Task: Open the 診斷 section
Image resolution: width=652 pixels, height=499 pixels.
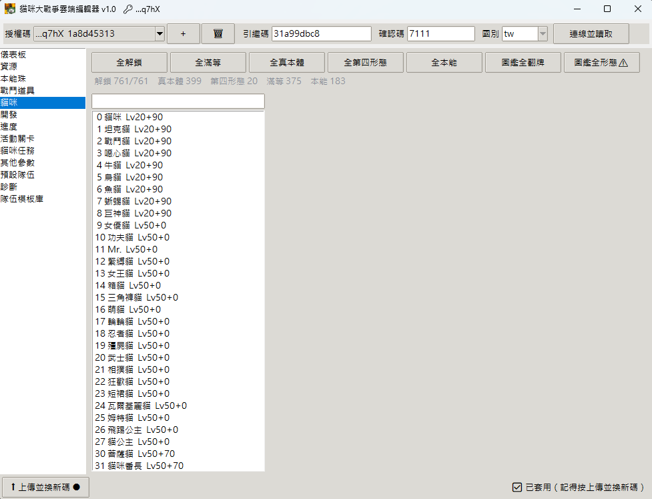Action: pos(43,187)
